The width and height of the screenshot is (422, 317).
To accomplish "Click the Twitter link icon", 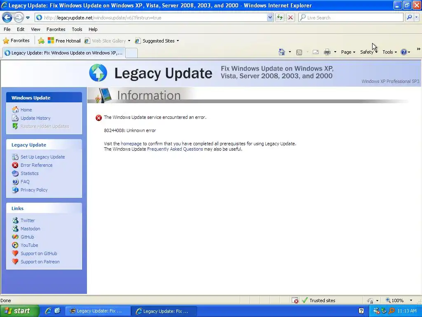I will [x=15, y=220].
